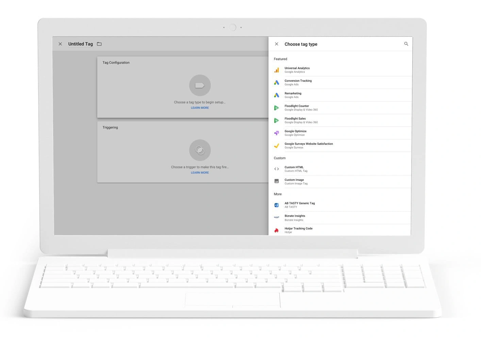Close the Choose tag type panel

tap(277, 44)
